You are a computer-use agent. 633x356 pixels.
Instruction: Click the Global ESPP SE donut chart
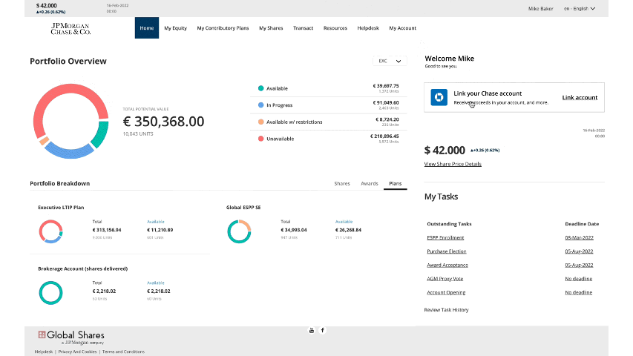click(239, 231)
